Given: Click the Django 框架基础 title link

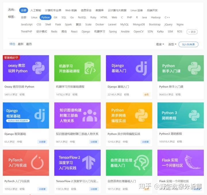Looking at the screenshot, I should (x=15, y=134).
